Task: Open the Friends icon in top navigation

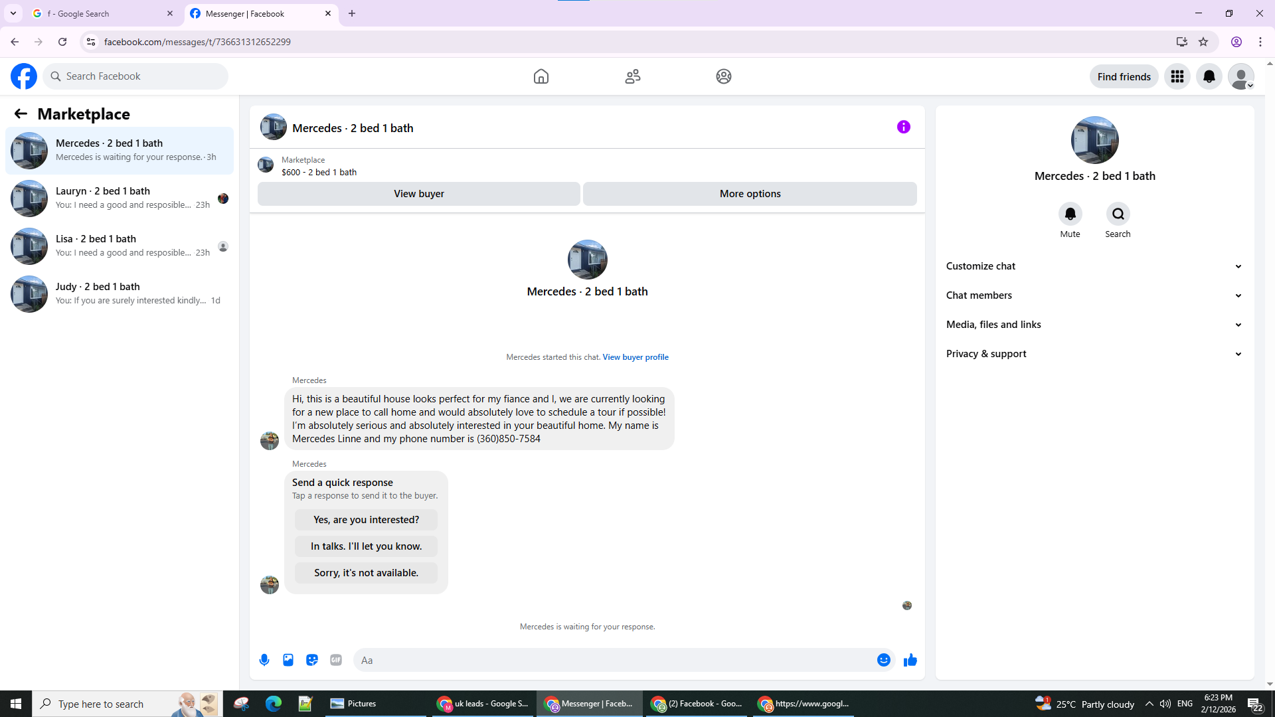Action: tap(633, 76)
